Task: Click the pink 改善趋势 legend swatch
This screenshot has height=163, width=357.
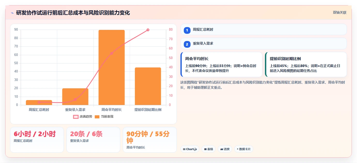Action: [76, 117]
